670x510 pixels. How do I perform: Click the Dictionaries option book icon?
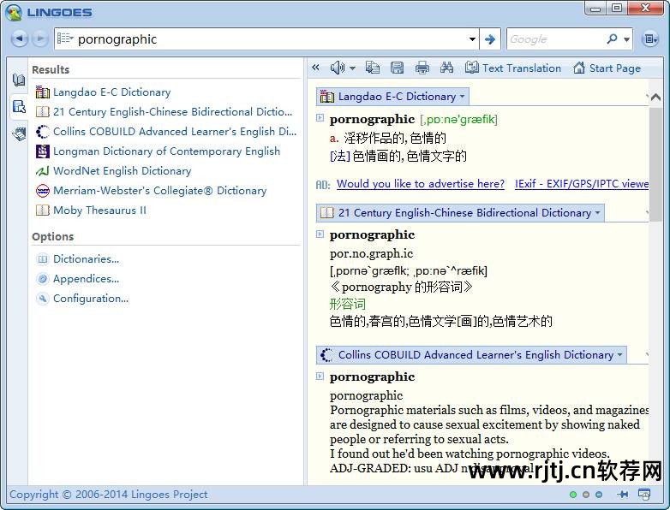point(42,259)
